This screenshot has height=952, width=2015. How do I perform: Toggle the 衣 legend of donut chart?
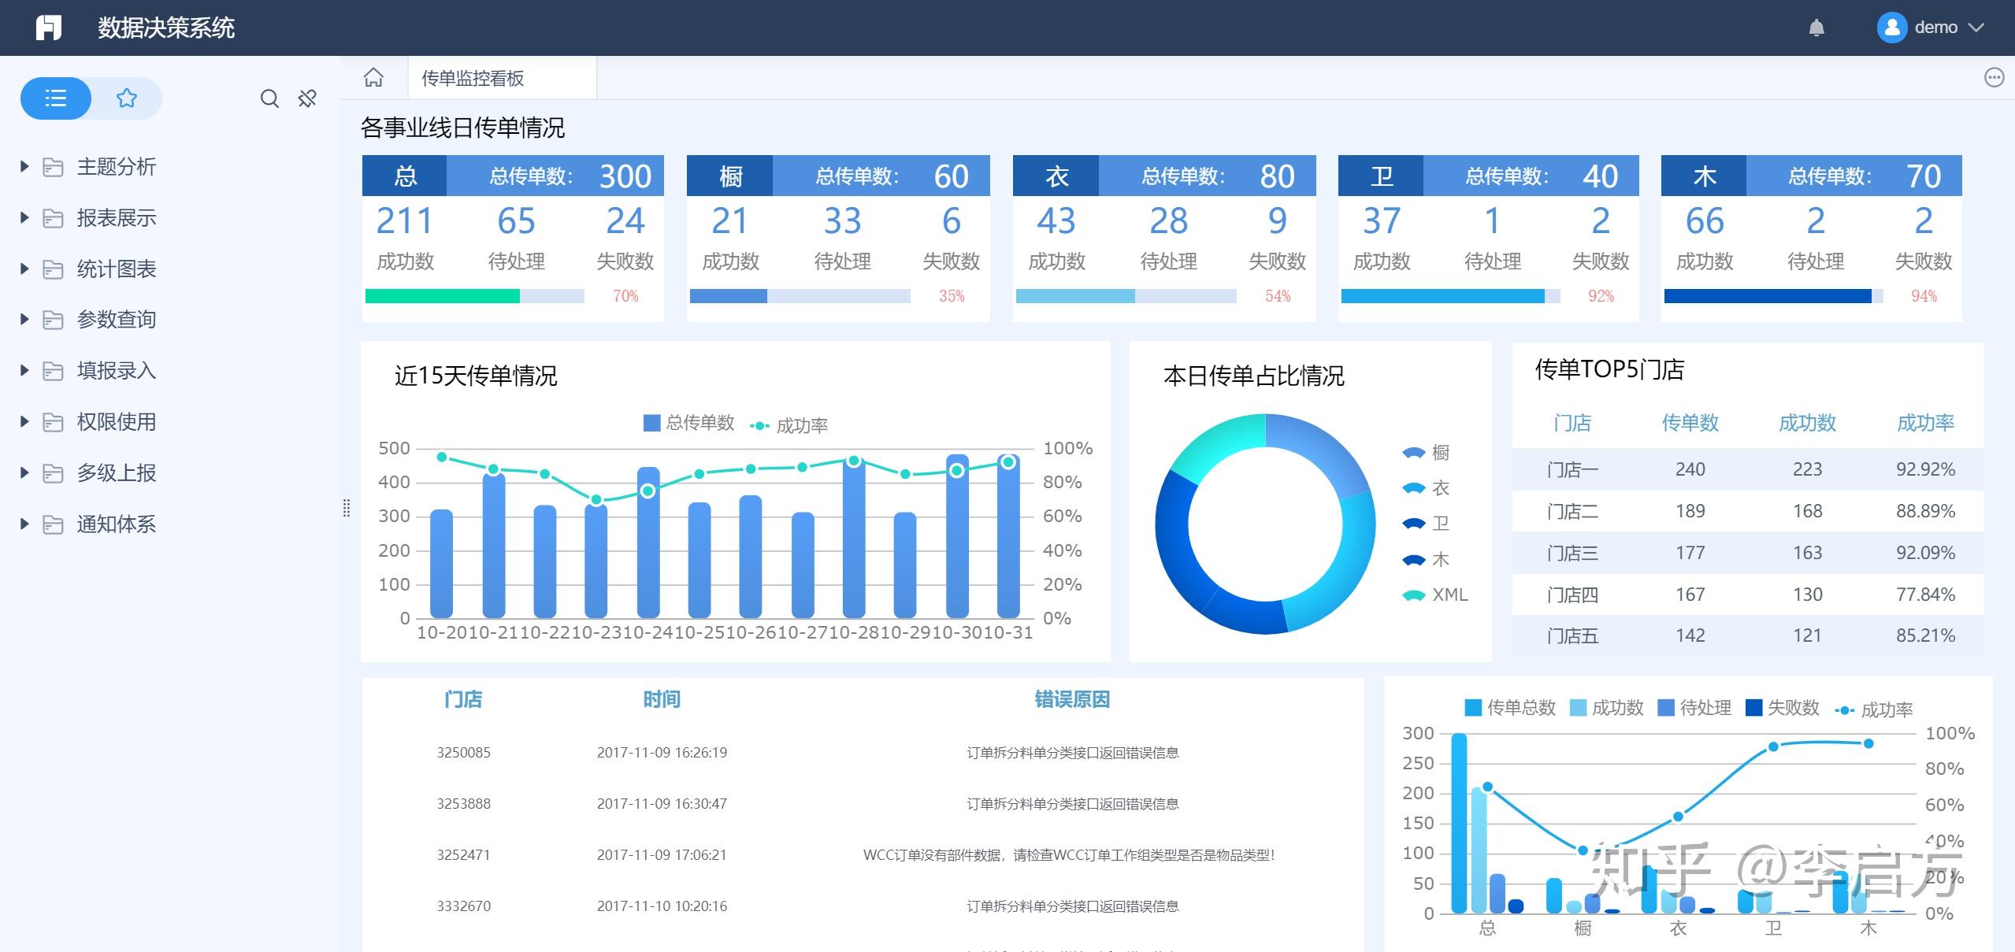coord(1427,488)
